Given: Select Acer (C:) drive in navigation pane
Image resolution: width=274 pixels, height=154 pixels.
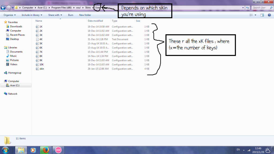Looking at the screenshot, I should point(13,85).
